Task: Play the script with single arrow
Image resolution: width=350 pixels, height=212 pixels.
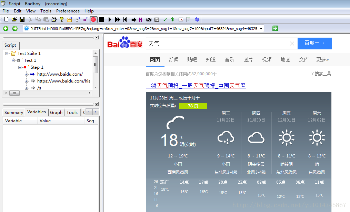Action: (110, 19)
